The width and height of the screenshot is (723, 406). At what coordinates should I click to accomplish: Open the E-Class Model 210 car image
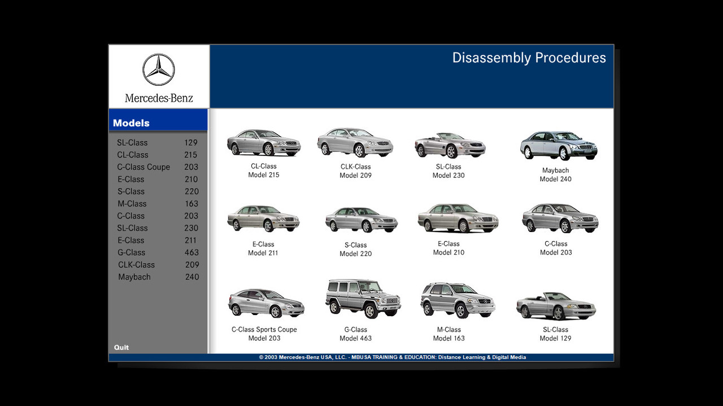click(458, 218)
